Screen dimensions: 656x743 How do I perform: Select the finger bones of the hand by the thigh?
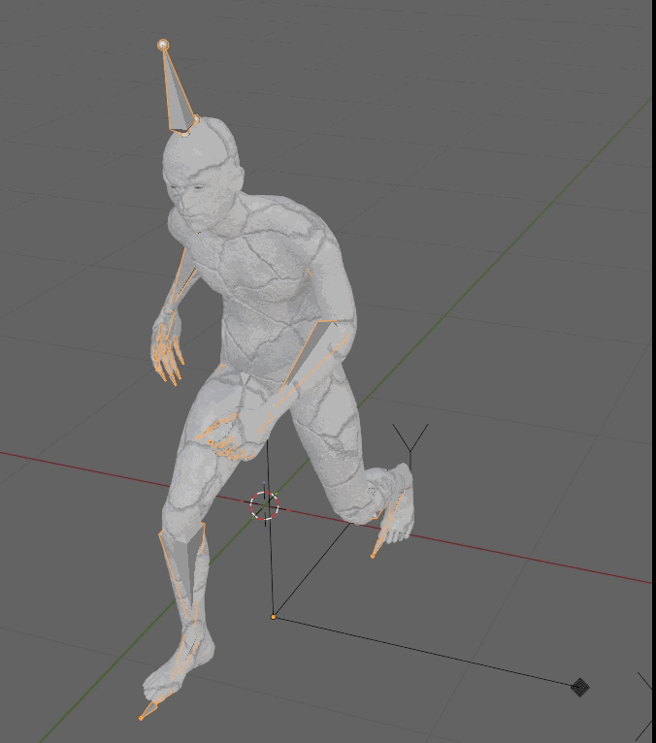point(225,438)
